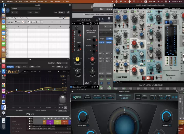184x134 pixels.
Task: Toggle the Melodyne plugin power button
Action: [8, 10]
